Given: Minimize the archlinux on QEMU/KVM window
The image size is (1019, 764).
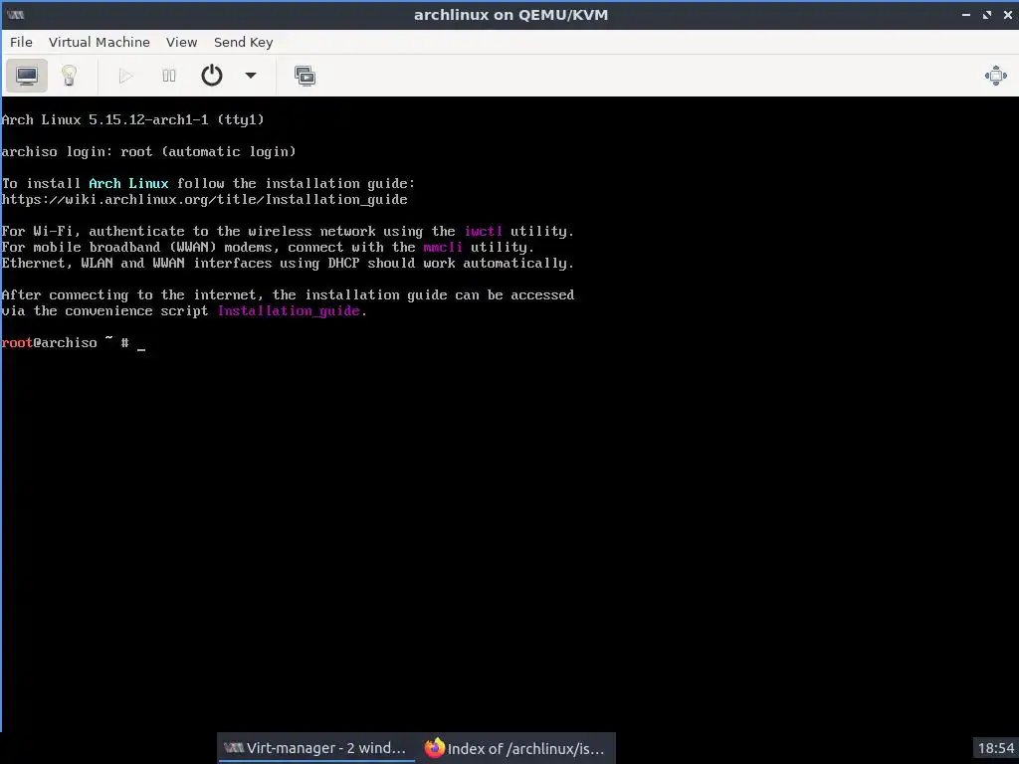Looking at the screenshot, I should click(x=966, y=14).
